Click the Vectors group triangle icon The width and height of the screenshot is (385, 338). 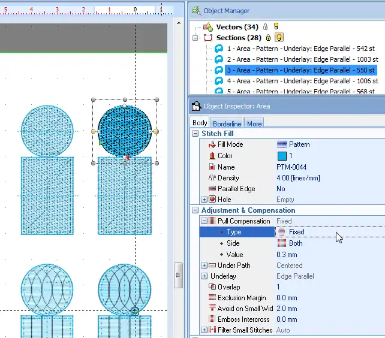[208, 27]
